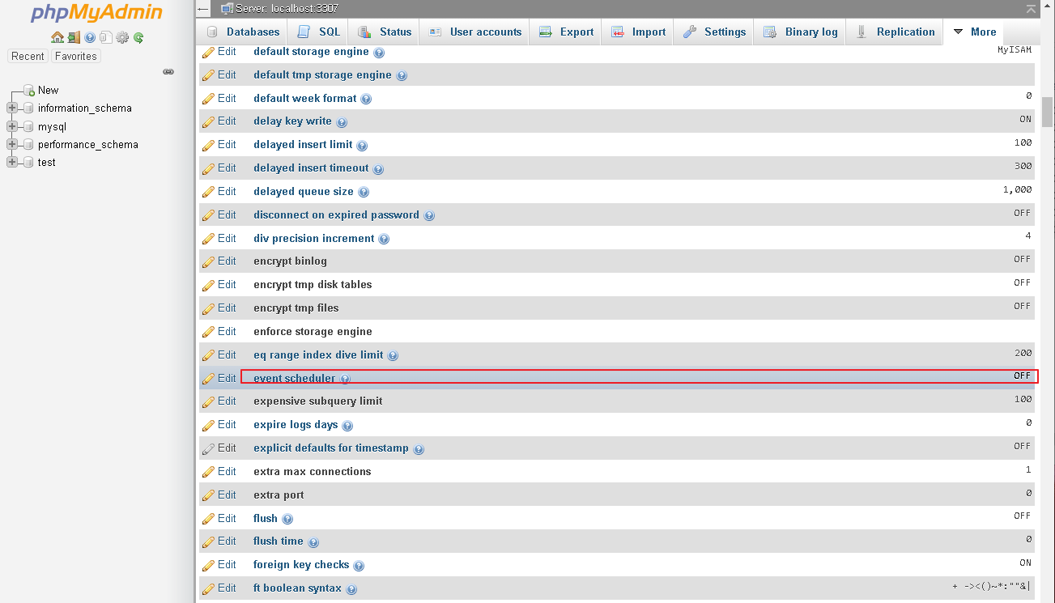Screen dimensions: 1055x603
Task: Open the More tab dropdown
Action: coord(974,32)
